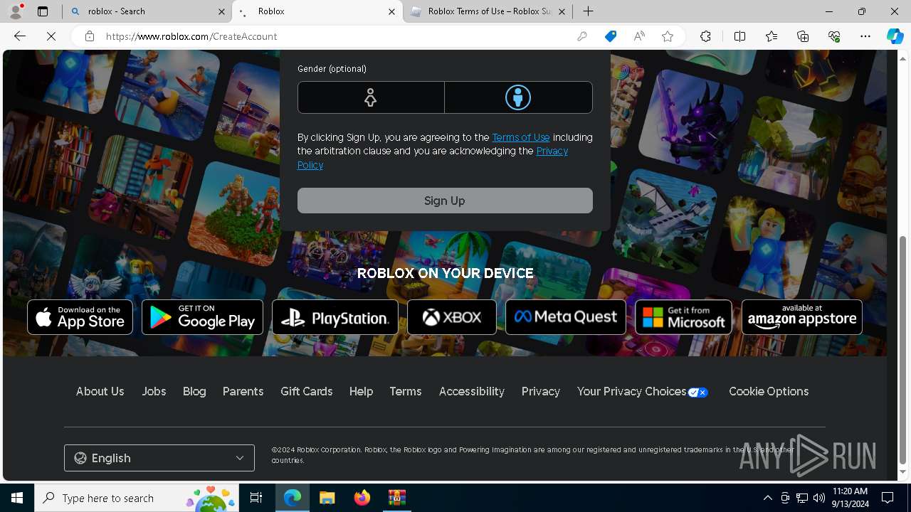The height and width of the screenshot is (512, 911).
Task: Open the App Store download badge
Action: pyautogui.click(x=80, y=317)
